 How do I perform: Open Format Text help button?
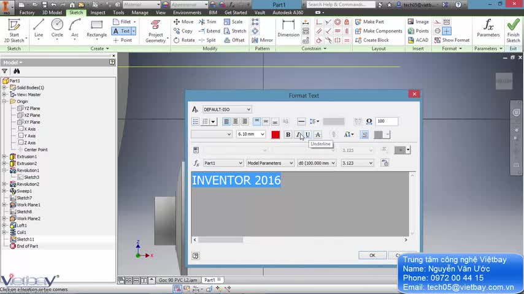[196, 255]
